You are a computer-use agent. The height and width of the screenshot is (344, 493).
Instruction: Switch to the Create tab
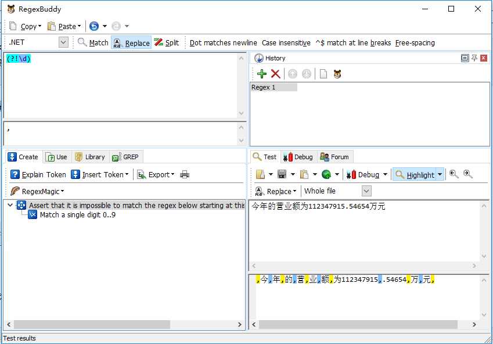coord(24,157)
